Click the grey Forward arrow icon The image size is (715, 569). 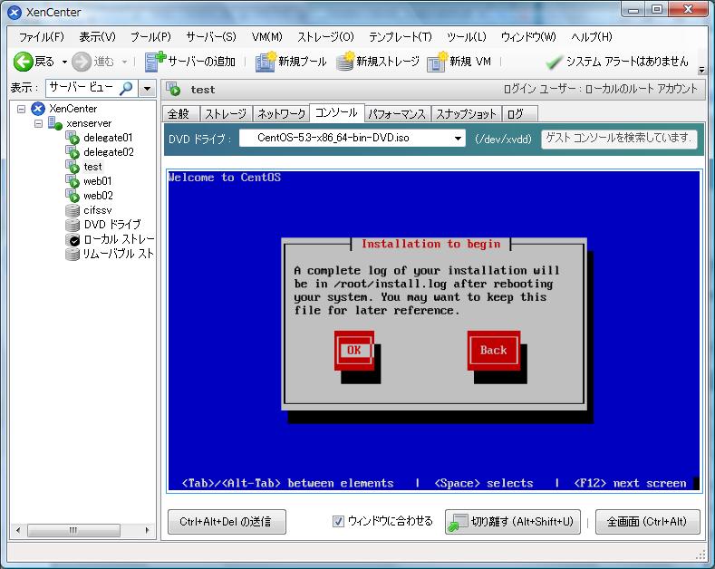[82, 62]
